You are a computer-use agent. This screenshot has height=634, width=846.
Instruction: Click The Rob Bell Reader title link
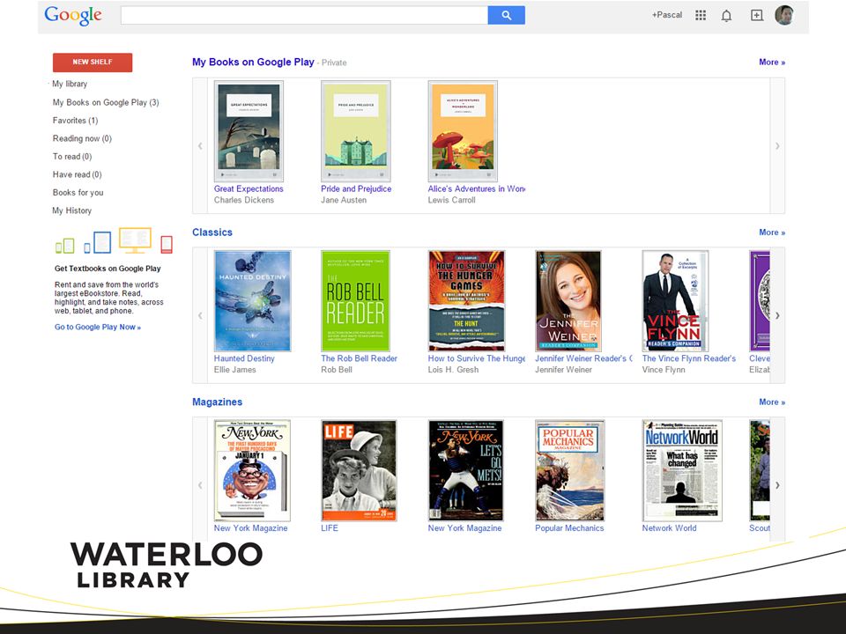point(359,358)
